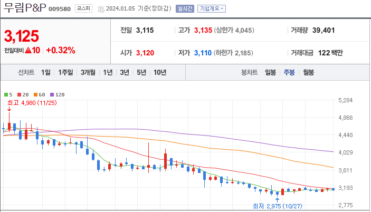The width and height of the screenshot is (371, 212).
Task: Select the 5년 line chart tab
Action: click(x=141, y=72)
